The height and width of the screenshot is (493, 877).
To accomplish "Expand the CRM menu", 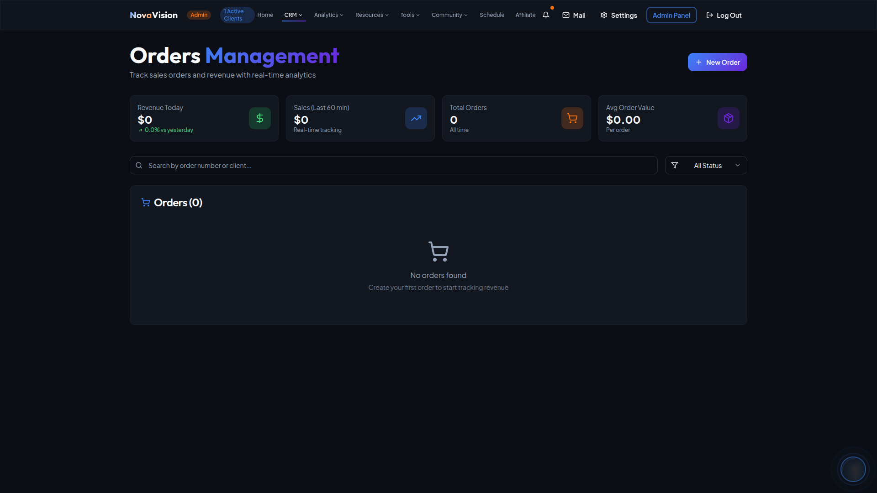I will click(293, 15).
